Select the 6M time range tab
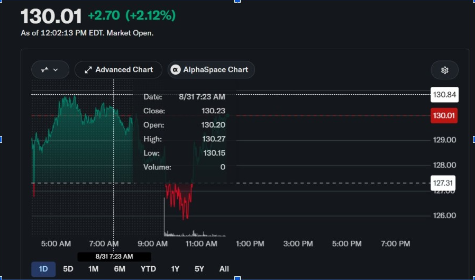 [x=120, y=269]
